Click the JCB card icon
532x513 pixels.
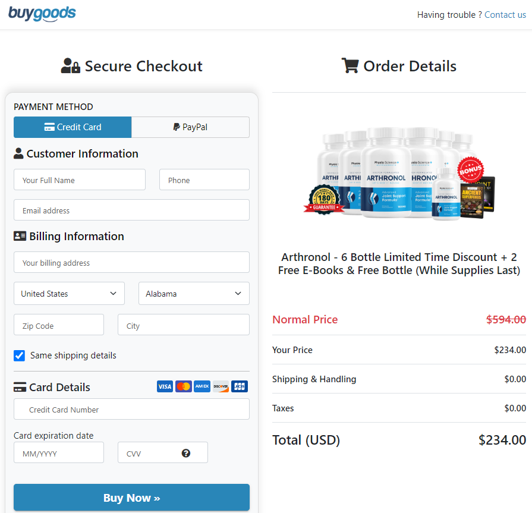(x=240, y=386)
